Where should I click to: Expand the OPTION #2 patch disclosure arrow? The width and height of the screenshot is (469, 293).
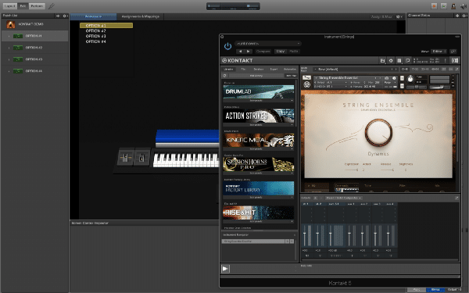(9, 48)
